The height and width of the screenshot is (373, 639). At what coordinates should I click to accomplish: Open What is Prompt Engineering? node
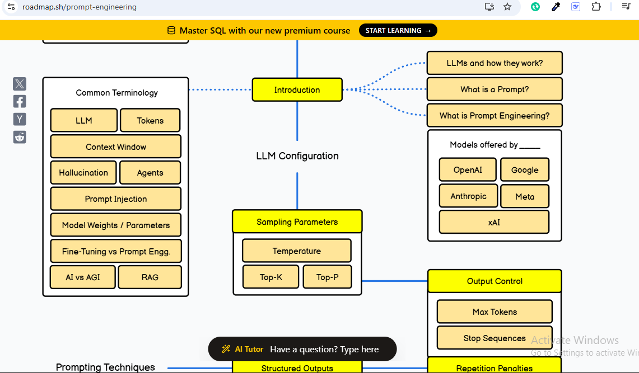[495, 116]
